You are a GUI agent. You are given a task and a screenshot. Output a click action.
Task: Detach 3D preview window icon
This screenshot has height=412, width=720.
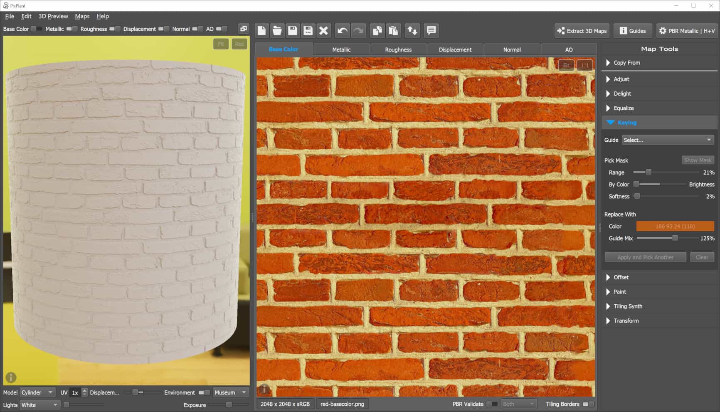pos(243,29)
